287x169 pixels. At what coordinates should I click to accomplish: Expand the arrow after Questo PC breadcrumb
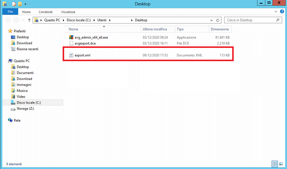point(63,20)
